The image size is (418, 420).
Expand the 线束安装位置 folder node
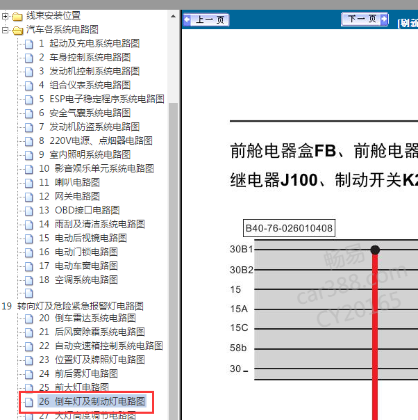point(5,17)
